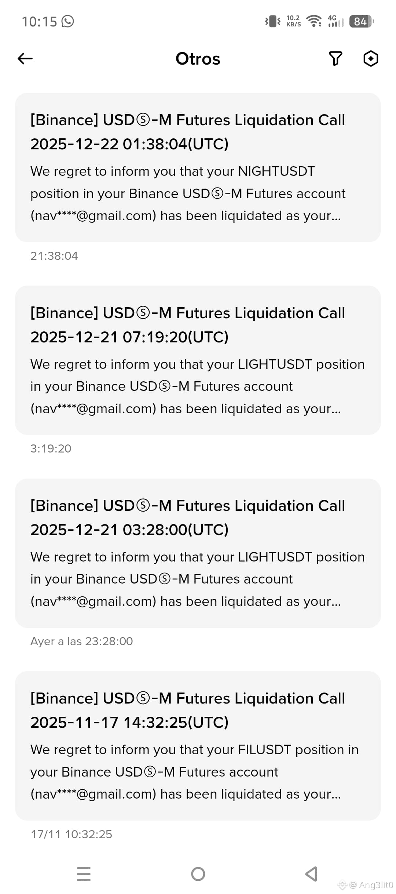Screen dimensions: 396x894
Task: Tap Android recent apps menu icon
Action: pos(84,874)
